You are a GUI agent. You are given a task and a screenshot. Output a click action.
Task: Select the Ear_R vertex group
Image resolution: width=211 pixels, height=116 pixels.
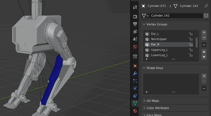169,44
